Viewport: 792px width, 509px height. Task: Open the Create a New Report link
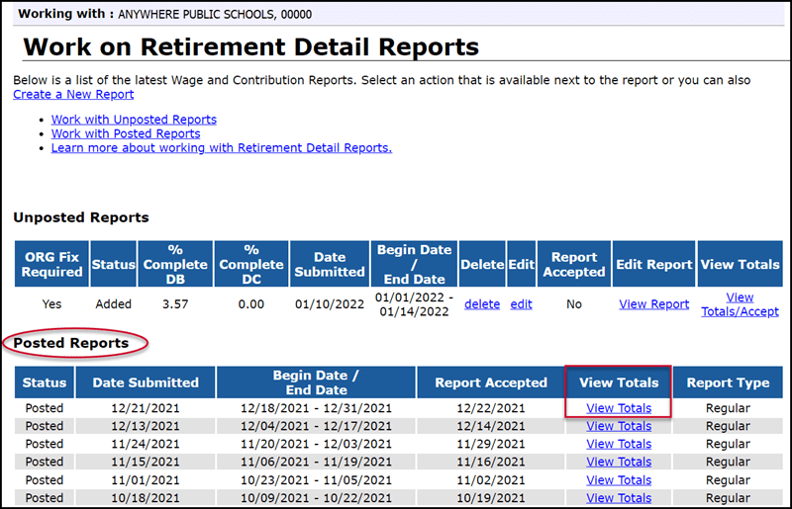point(73,95)
